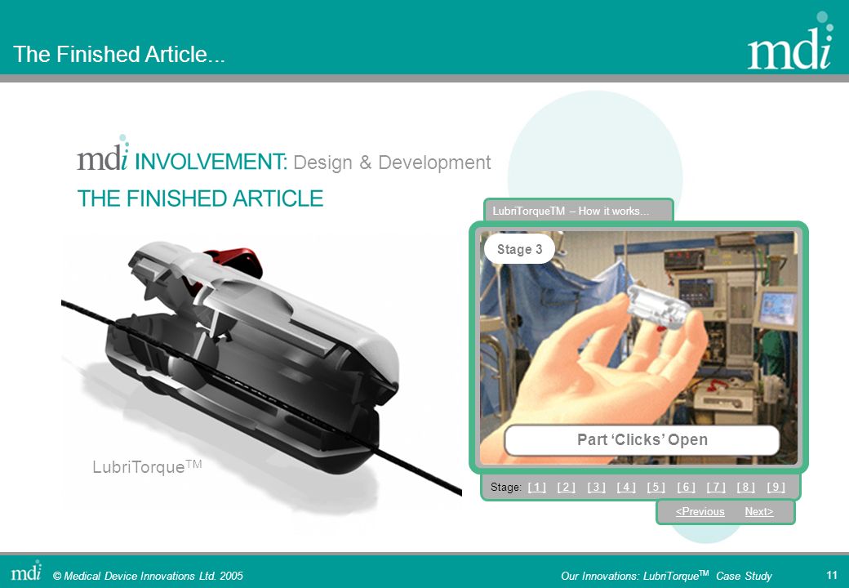Go to stage [3] link
Viewport: 849px width, 588px height.
click(596, 487)
